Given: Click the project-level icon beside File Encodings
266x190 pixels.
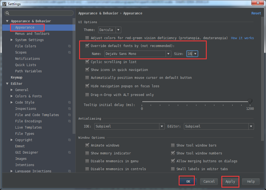Looking at the screenshot, I should tap(69, 121).
